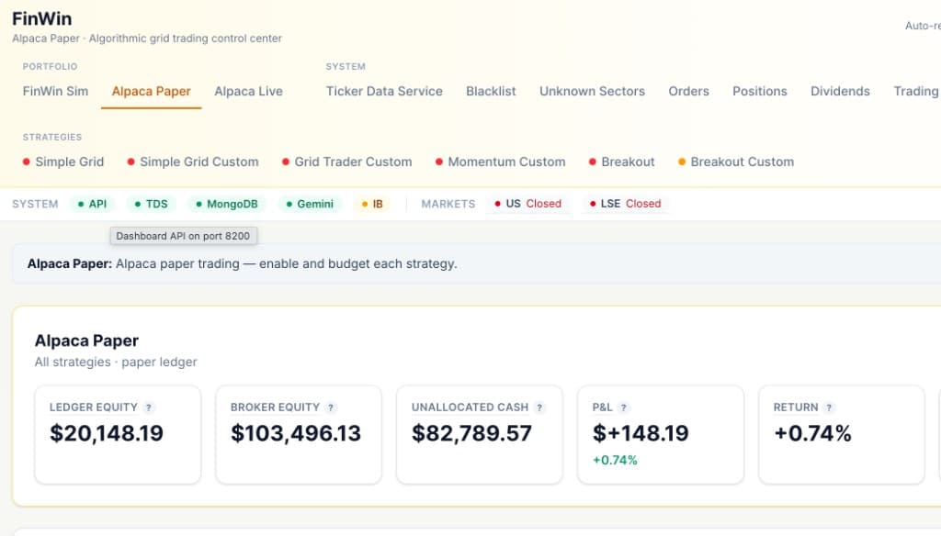Go to the Blacklist tab

tap(491, 91)
